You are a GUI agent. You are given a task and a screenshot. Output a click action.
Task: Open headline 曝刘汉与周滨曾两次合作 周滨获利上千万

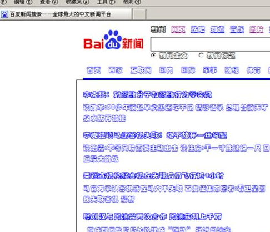click(152, 216)
